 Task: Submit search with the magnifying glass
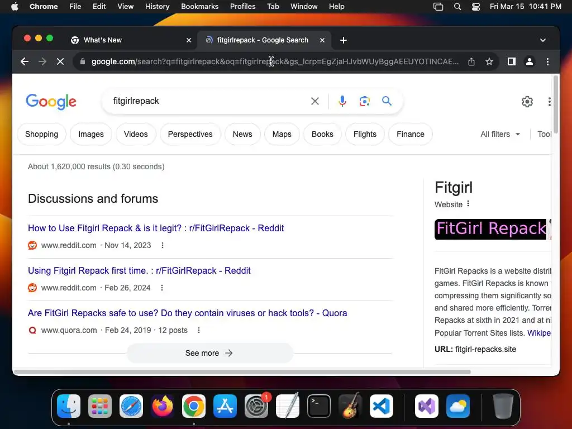[387, 101]
